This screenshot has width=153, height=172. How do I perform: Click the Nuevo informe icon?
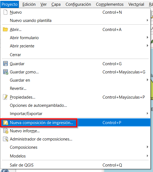pos(5,131)
